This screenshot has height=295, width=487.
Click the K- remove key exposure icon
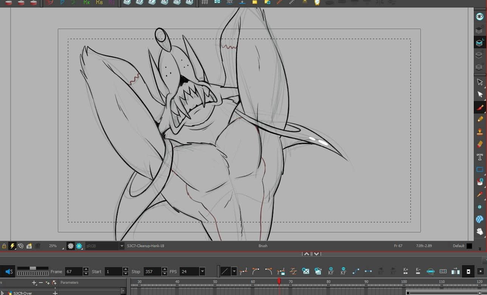coord(418,271)
